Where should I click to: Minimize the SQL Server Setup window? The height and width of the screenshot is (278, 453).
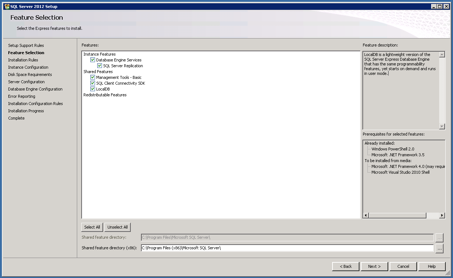point(434,7)
